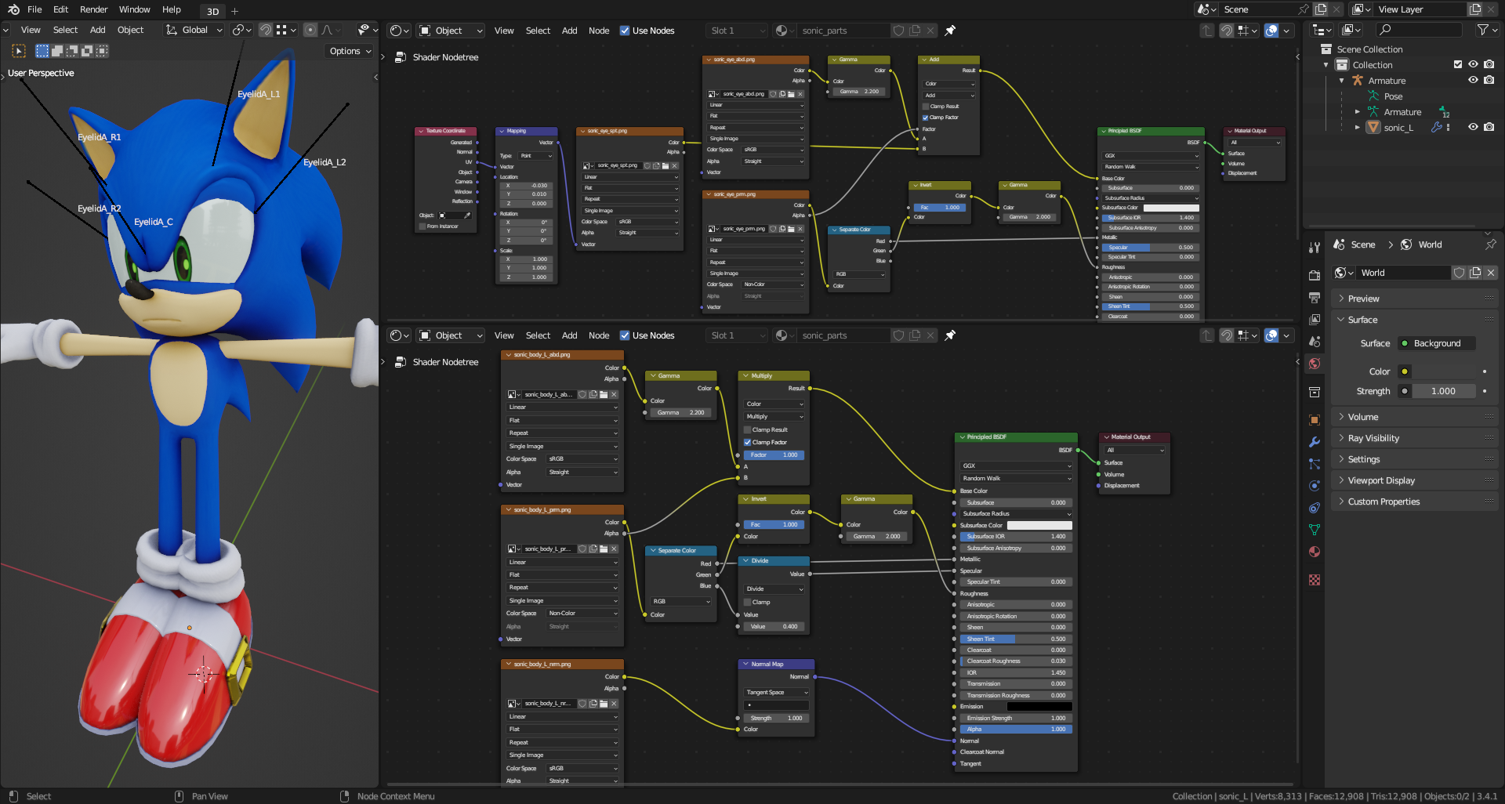Open the viewport Options dropdown
This screenshot has height=804, width=1505.
pos(350,51)
